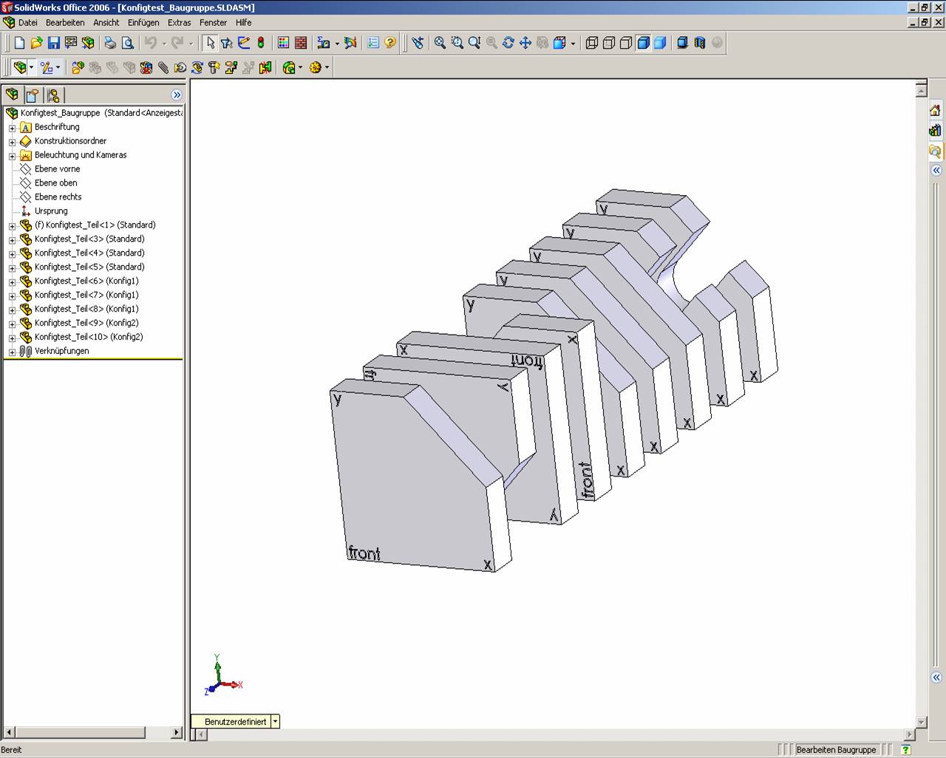The height and width of the screenshot is (758, 946).
Task: Expand Konfigtest_Teil<6> (Konfig1) tree node
Action: pos(12,281)
